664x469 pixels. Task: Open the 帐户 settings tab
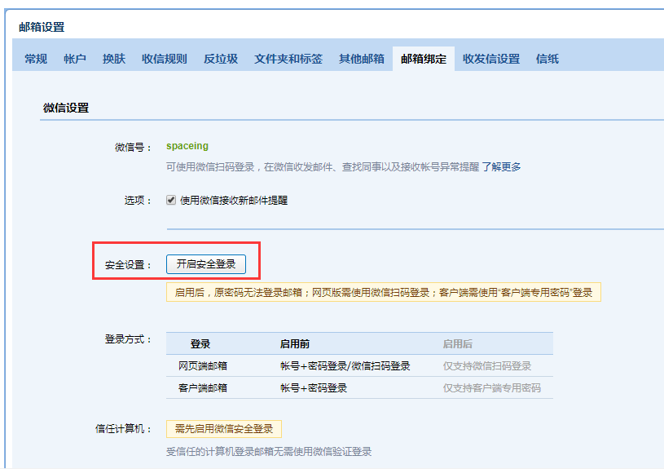coord(75,59)
